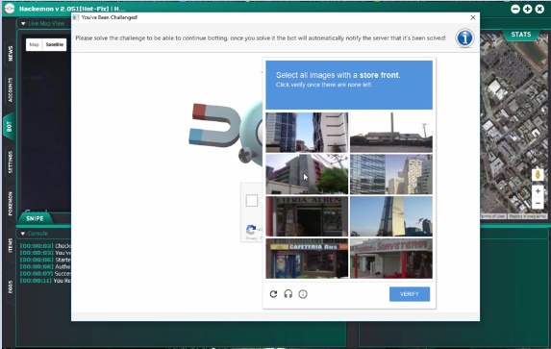
Task: Switch to the SNIPE tab
Action: pos(35,218)
